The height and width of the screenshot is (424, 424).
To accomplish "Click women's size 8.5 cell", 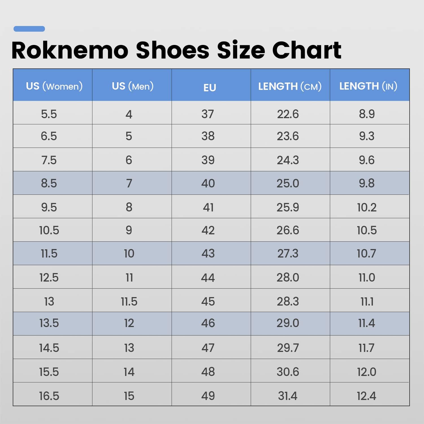I will (49, 183).
